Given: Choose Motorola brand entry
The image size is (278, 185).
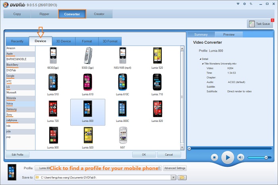Looking at the screenshot, I should [20, 98].
